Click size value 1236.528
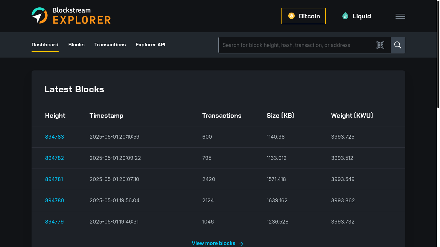Viewport: 440px width, 247px height. point(278,222)
